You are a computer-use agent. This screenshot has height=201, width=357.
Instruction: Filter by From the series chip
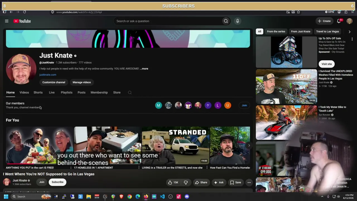276,32
